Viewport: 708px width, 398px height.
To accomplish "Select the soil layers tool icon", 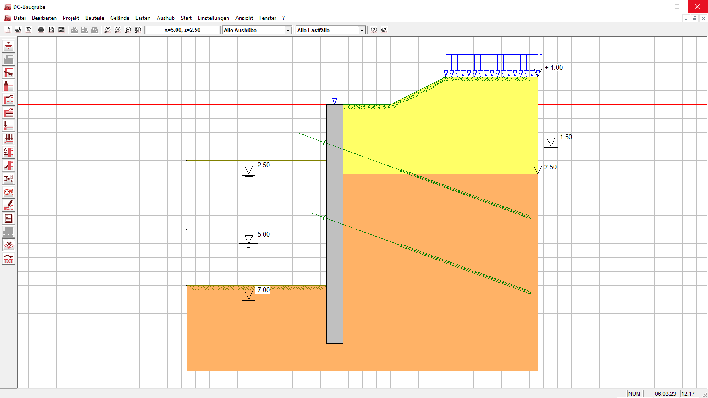I will point(8,112).
